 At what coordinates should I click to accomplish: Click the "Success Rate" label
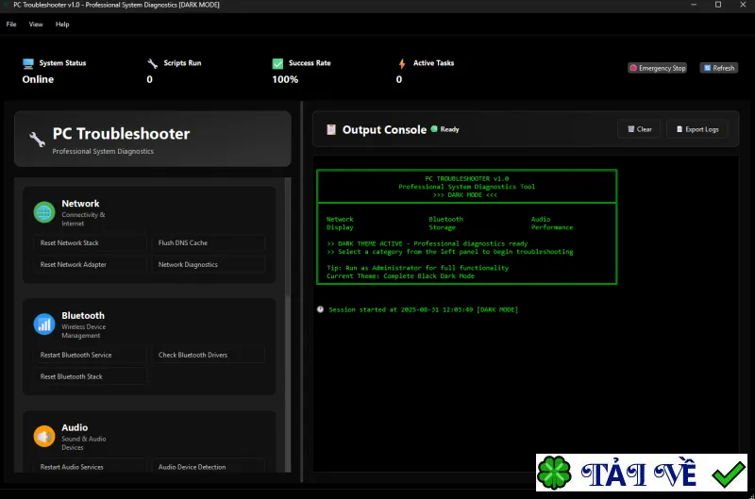click(x=310, y=63)
